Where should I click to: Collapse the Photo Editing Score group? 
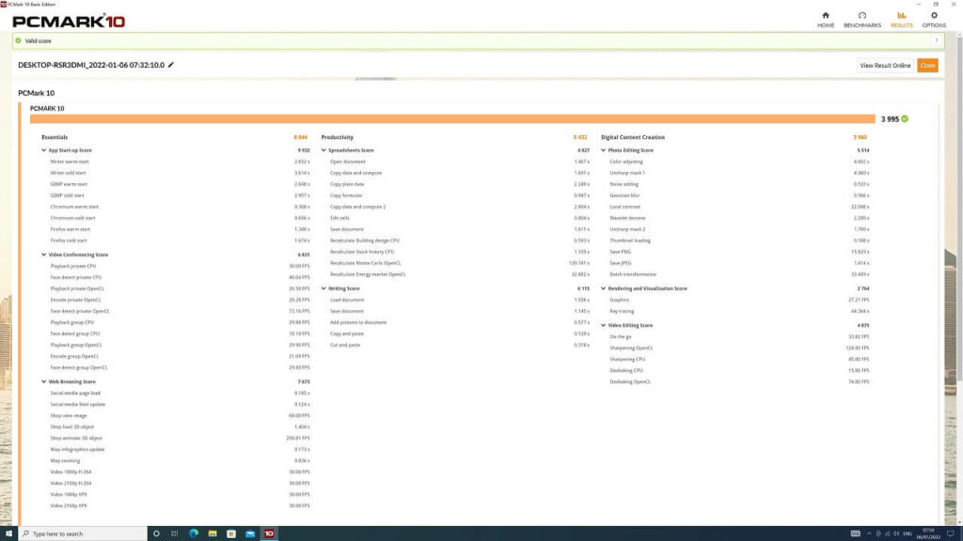point(603,150)
